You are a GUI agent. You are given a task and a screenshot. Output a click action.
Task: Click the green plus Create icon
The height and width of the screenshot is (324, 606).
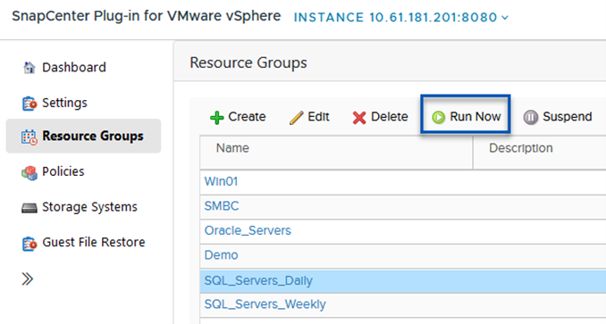coord(217,118)
